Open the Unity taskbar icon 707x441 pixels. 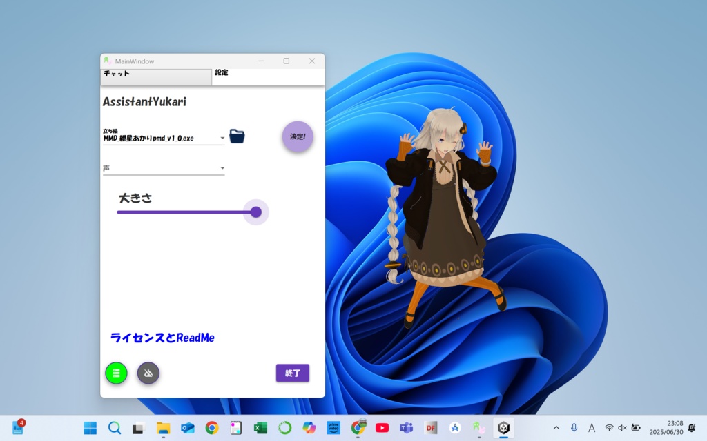(x=503, y=428)
